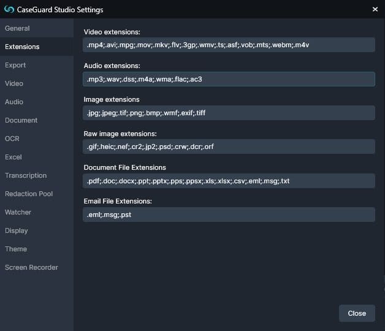Focus the Audio extensions text box
This screenshot has height=331, width=385.
(x=229, y=79)
